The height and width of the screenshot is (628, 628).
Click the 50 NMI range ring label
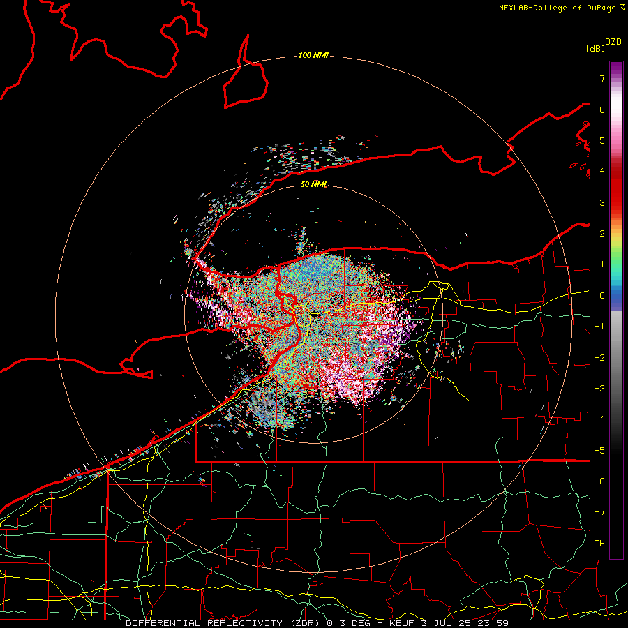click(x=313, y=184)
